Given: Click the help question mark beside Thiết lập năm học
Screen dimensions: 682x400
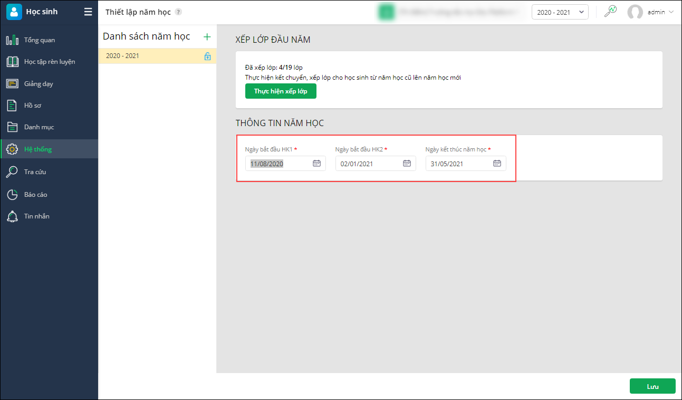Looking at the screenshot, I should (178, 12).
